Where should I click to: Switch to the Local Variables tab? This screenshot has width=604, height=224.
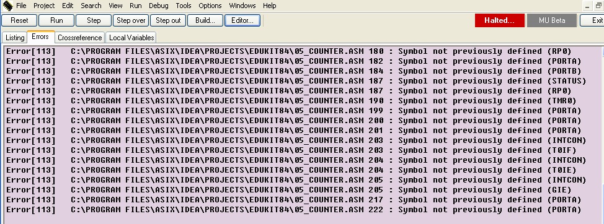tap(131, 38)
